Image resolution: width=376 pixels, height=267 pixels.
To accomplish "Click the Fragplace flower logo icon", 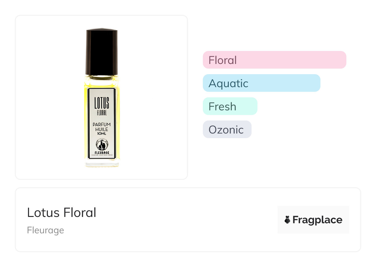I will 287,220.
